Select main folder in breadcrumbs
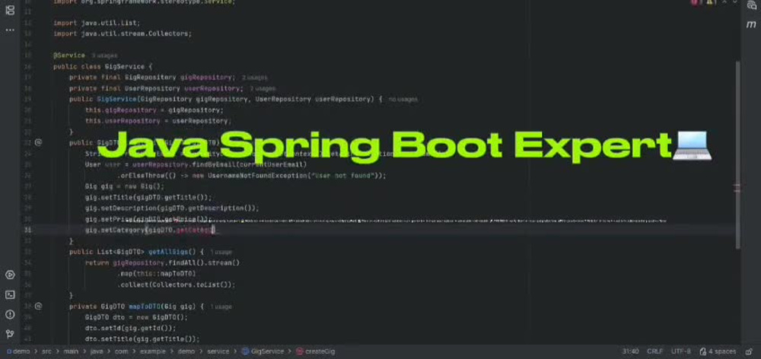 pos(71,351)
